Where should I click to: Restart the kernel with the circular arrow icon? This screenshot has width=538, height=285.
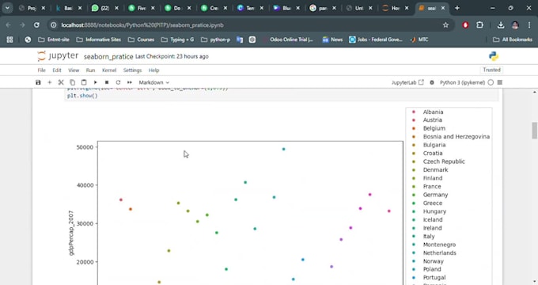tap(118, 82)
